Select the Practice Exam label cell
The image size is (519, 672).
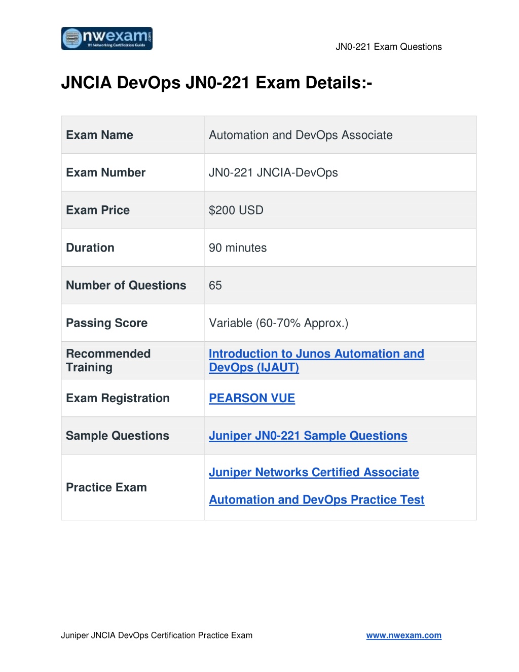(x=133, y=487)
